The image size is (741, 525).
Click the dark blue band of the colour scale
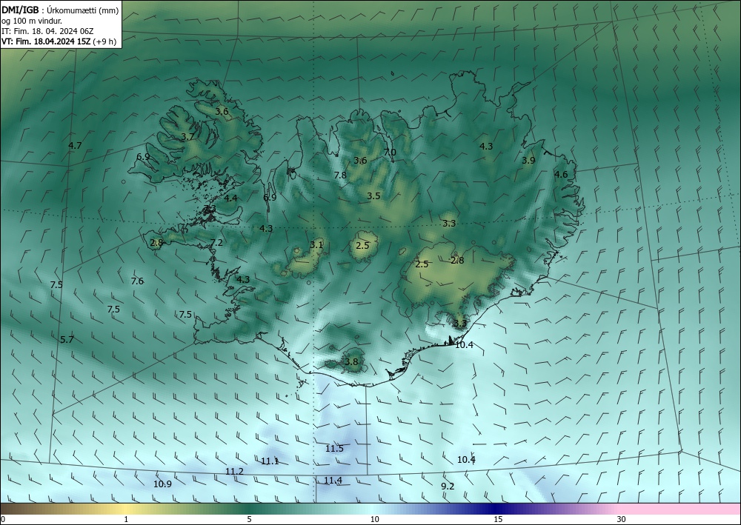[x=496, y=509]
